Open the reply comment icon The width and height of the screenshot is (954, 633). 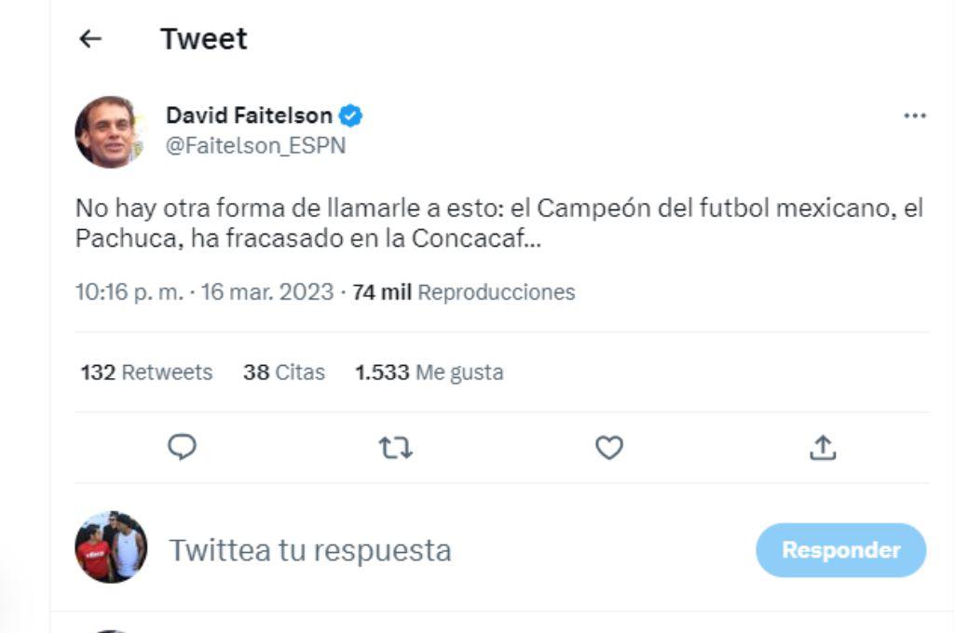click(183, 447)
